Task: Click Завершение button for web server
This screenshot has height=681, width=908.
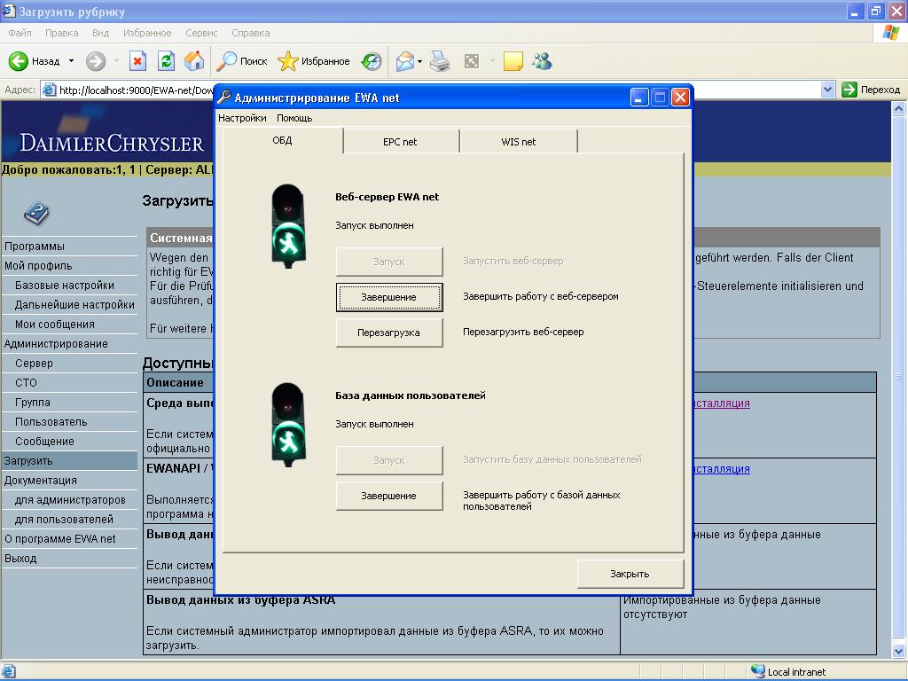Action: [x=389, y=297]
